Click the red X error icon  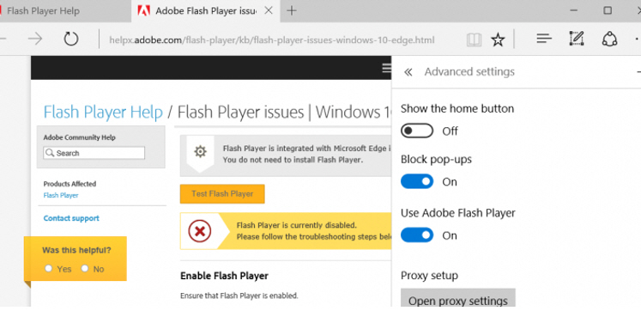(199, 231)
